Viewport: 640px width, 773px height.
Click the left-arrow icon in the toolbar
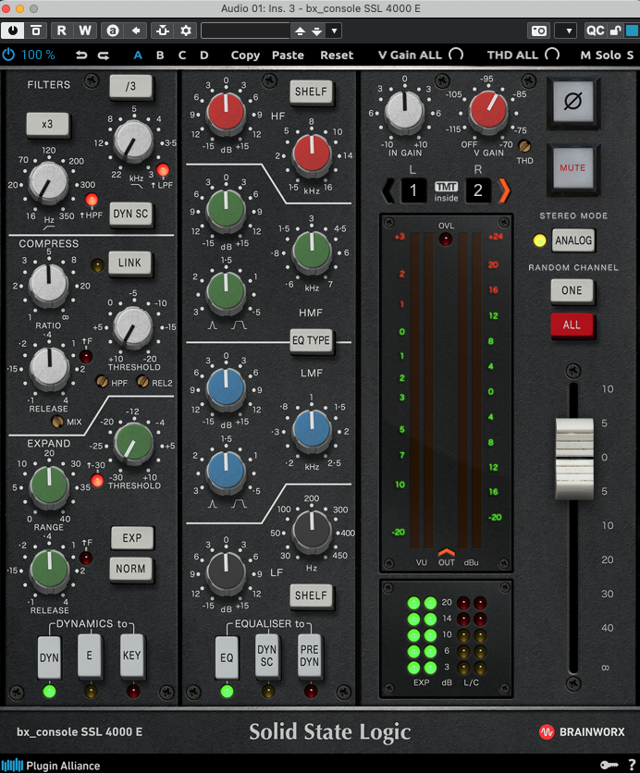(136, 31)
